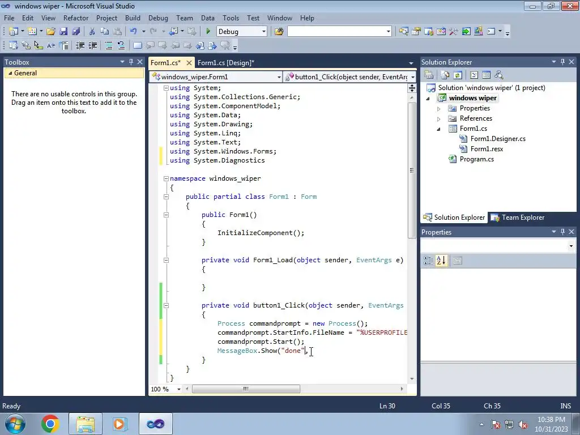The height and width of the screenshot is (435, 580).
Task: Click the Refresh icon in Solution Explorer
Action: tap(458, 75)
